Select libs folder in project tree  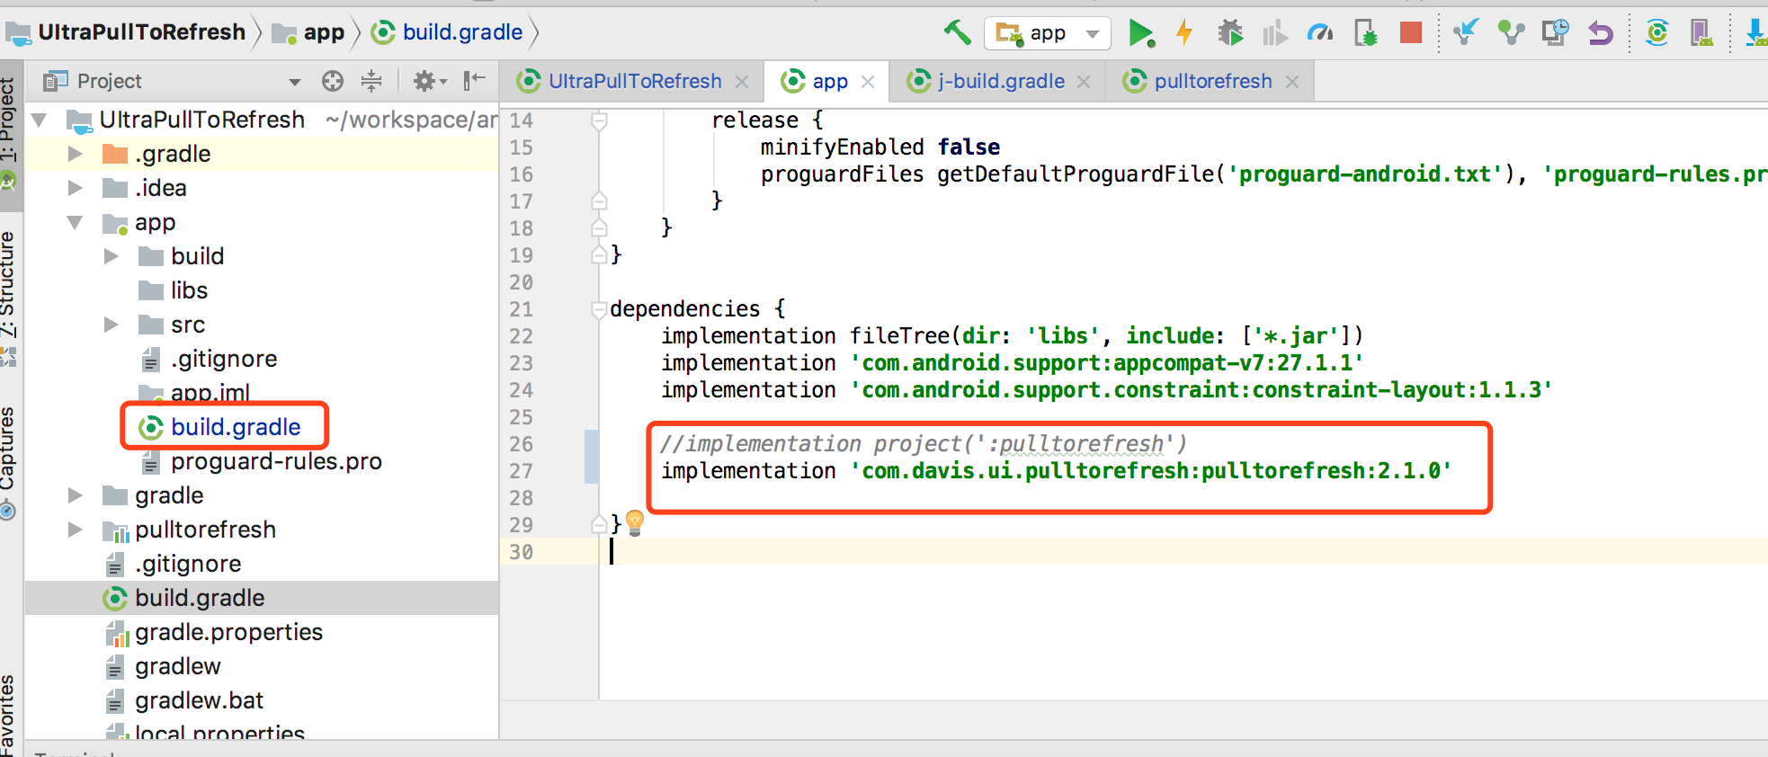coord(189,290)
